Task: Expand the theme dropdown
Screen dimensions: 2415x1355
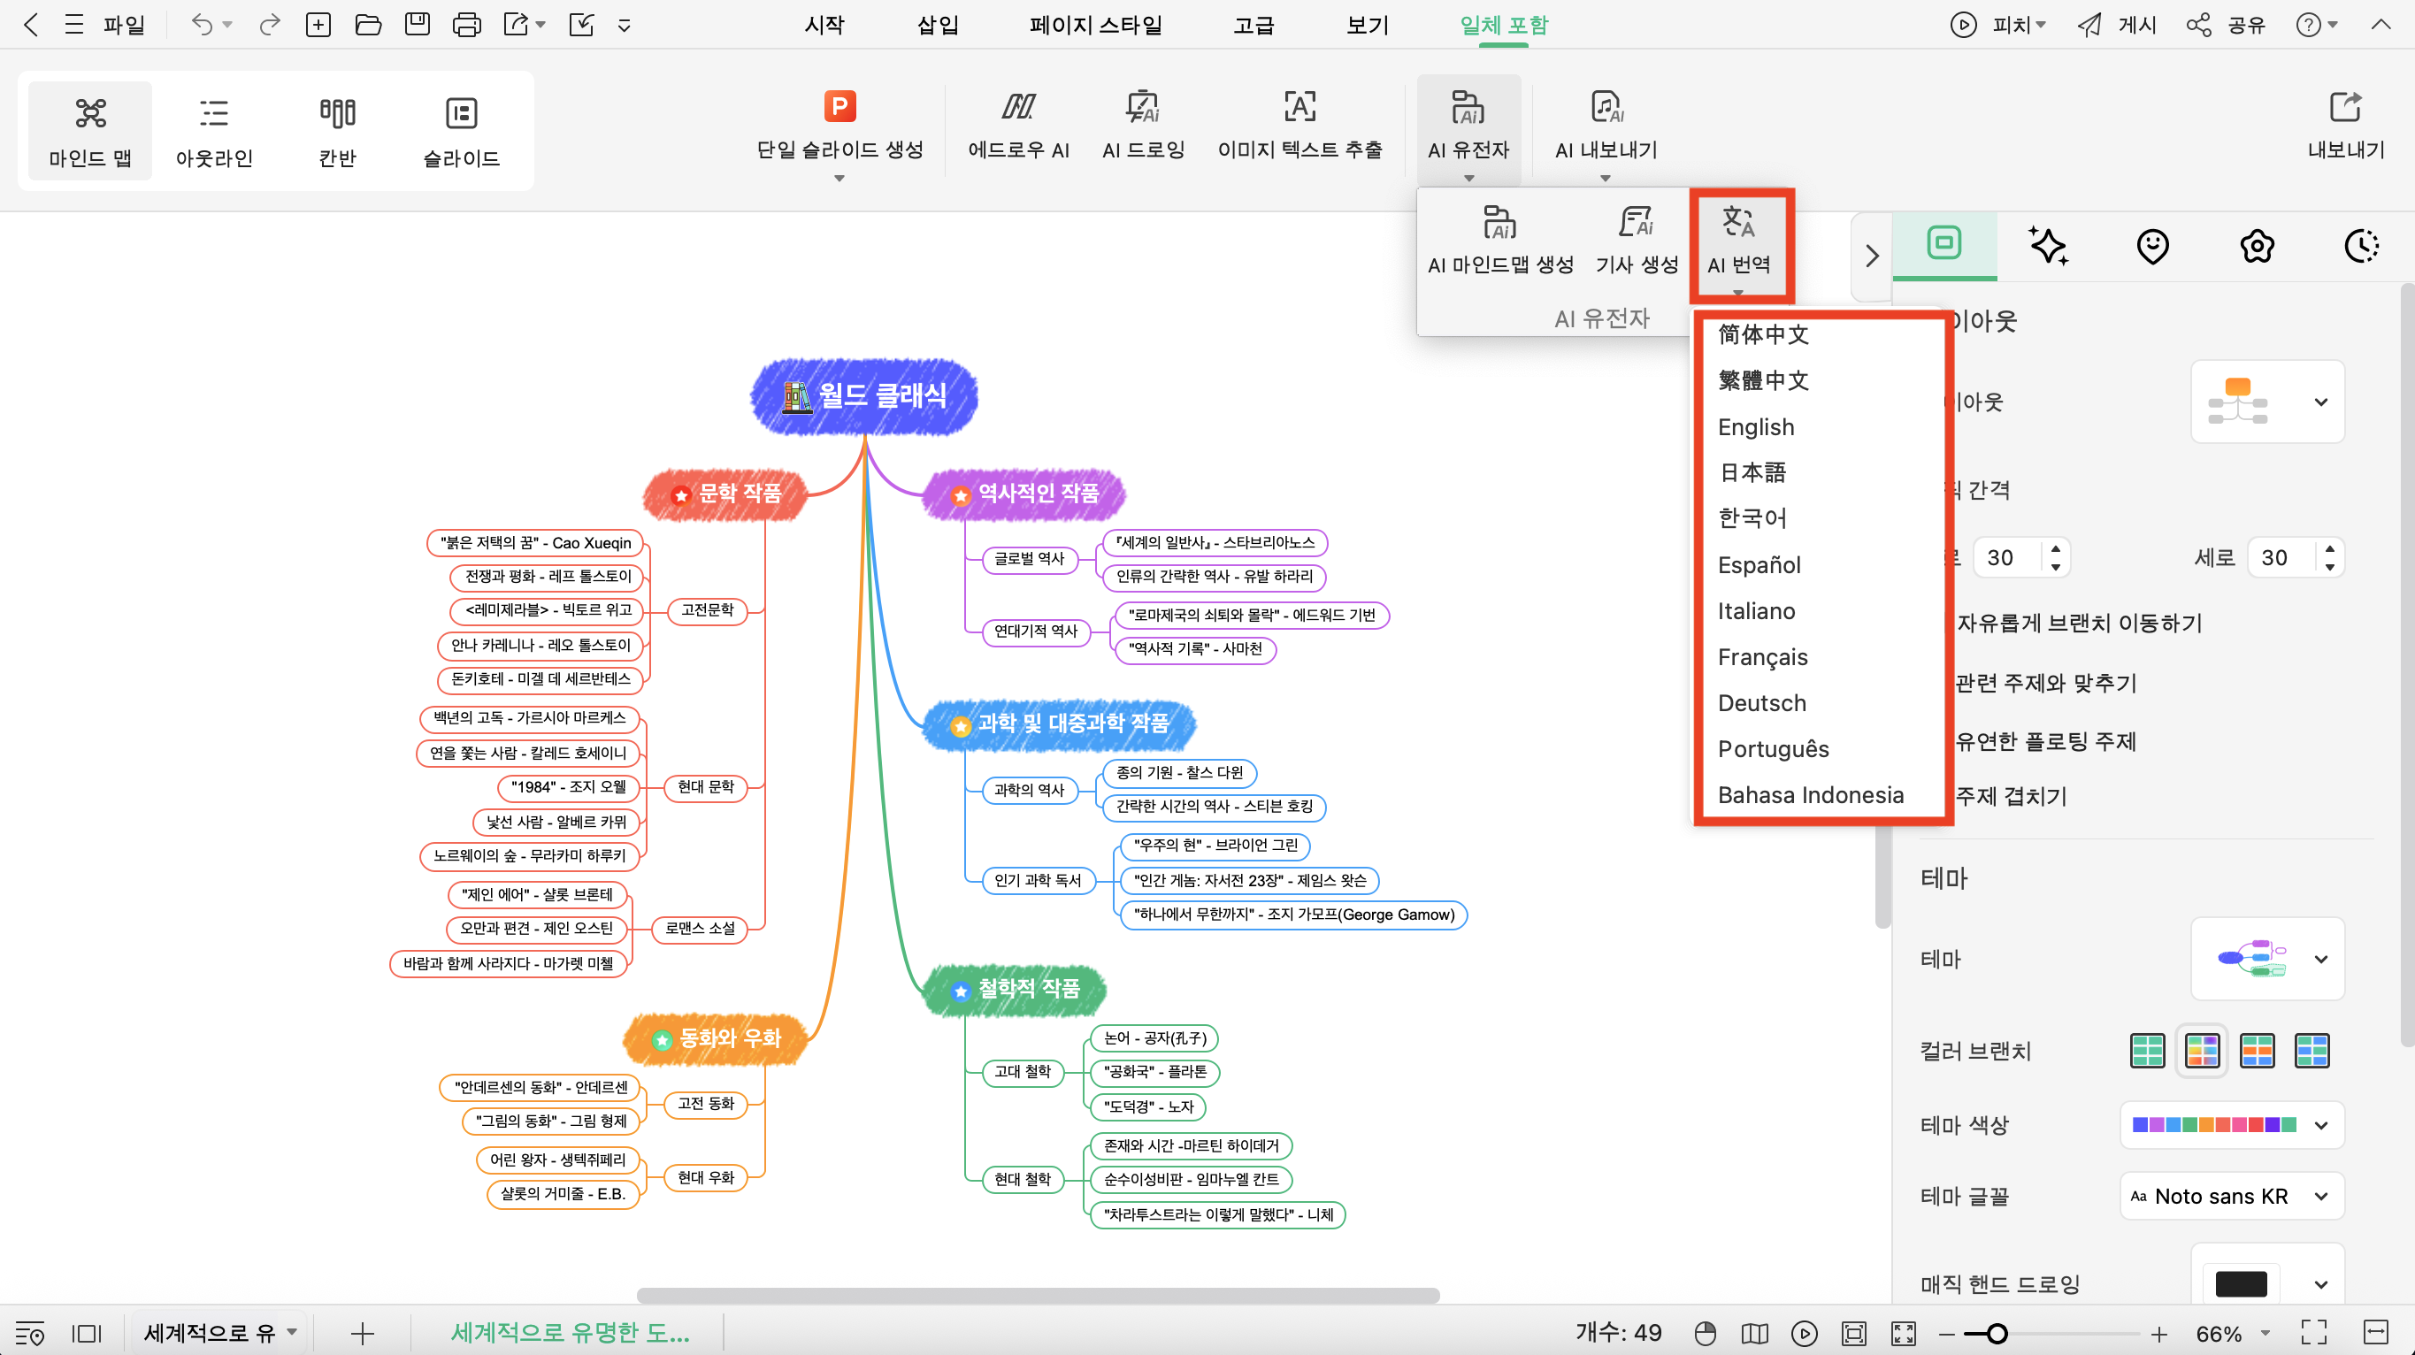Action: [2268, 959]
